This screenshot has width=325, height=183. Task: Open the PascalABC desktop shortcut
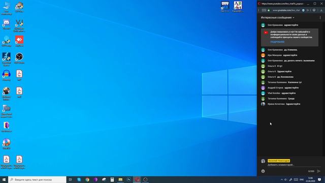click(x=238, y=7)
